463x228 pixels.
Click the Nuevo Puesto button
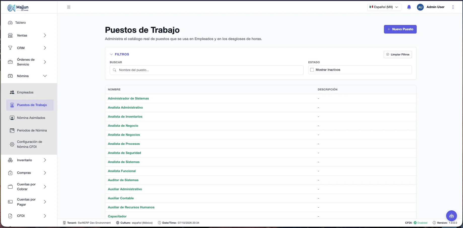[400, 29]
